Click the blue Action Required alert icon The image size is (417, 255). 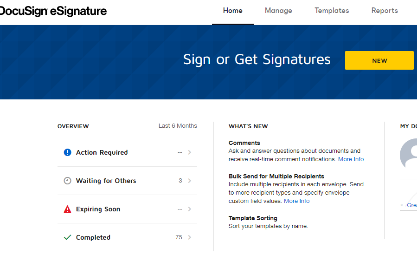point(68,152)
